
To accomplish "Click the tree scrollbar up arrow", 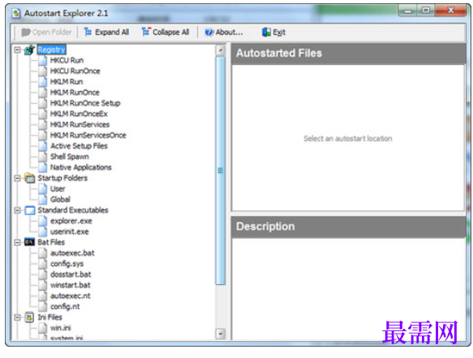I will click(221, 50).
